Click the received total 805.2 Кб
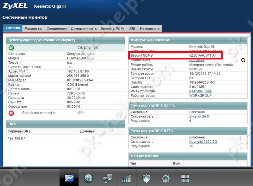253x186 pixels. tap(73, 102)
